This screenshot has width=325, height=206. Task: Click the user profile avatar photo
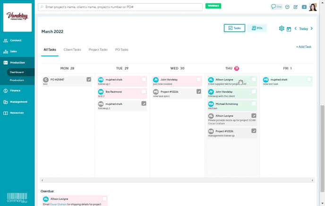pos(312,7)
